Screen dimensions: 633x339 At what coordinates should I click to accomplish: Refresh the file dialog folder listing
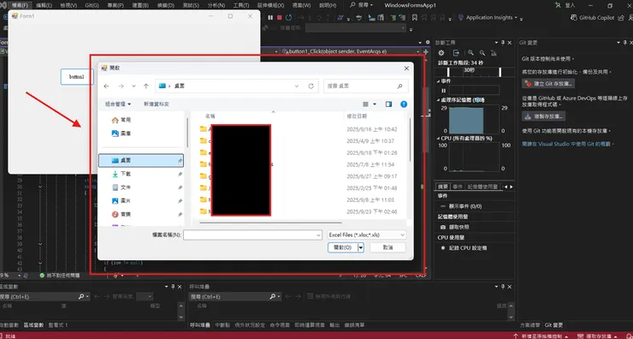pyautogui.click(x=311, y=86)
